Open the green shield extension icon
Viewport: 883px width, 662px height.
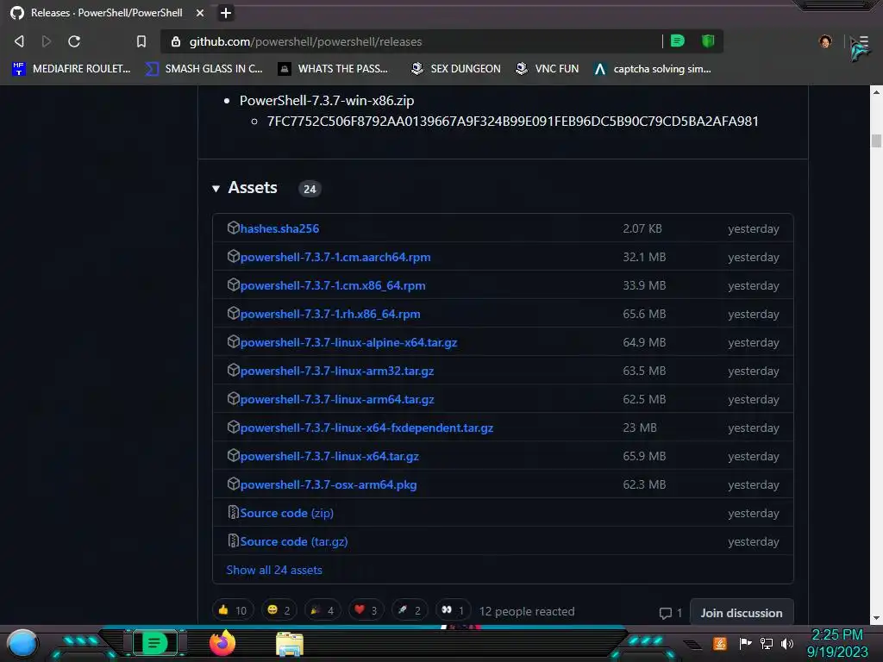(708, 41)
